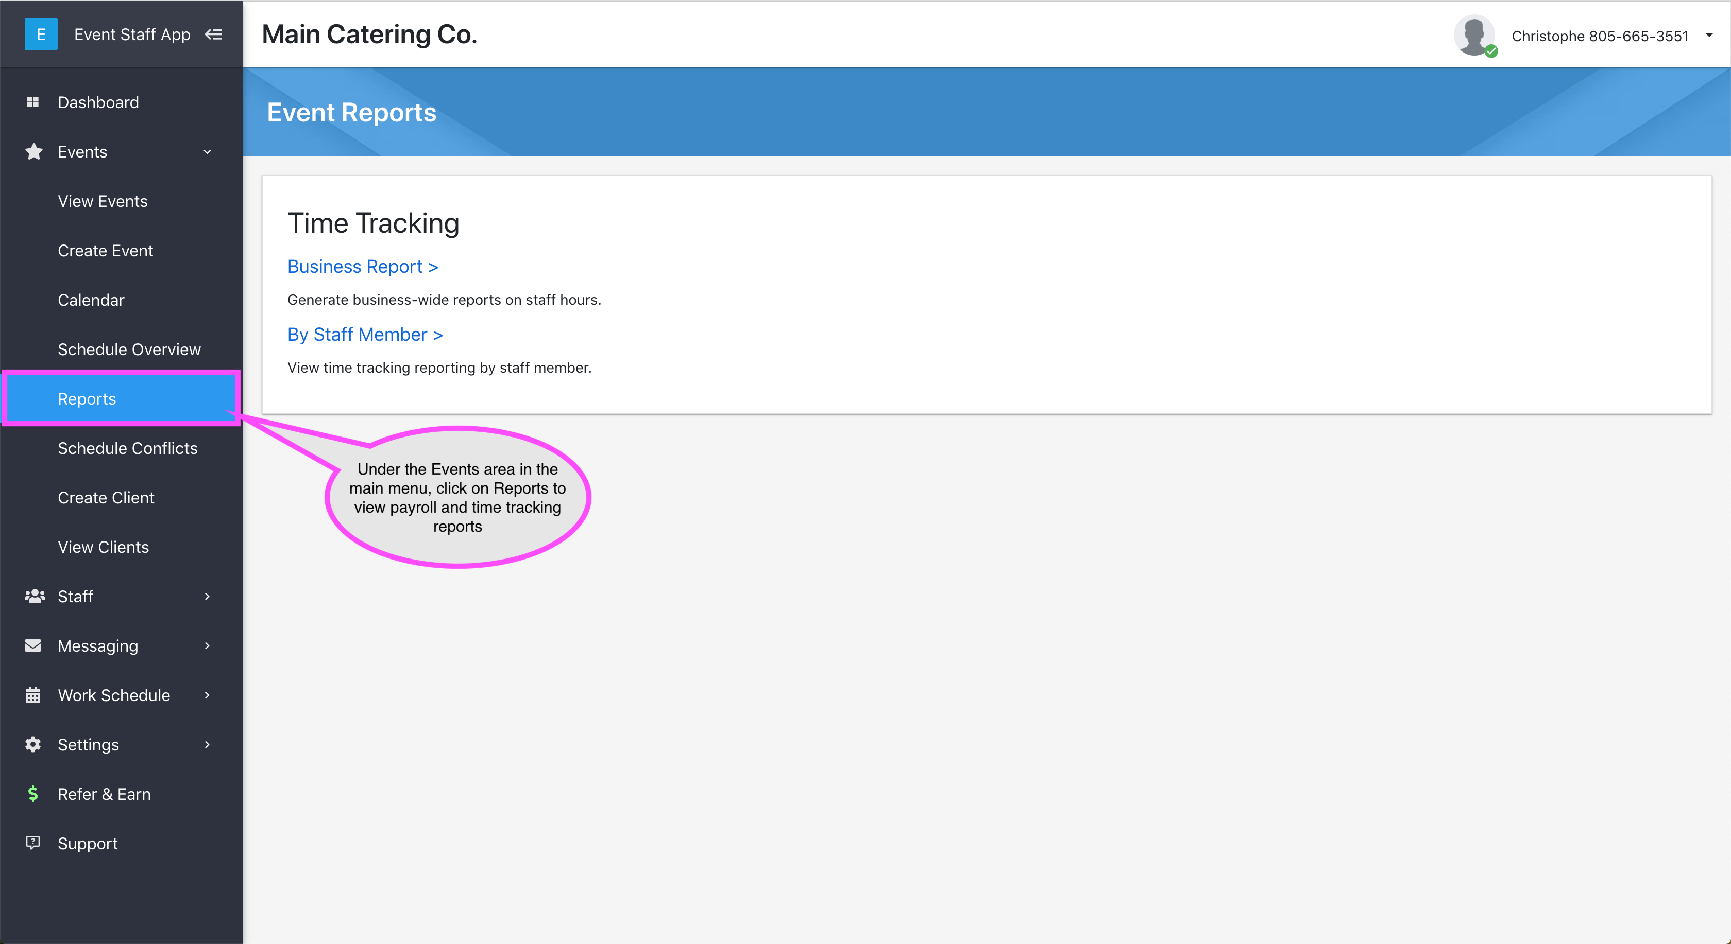The height and width of the screenshot is (944, 1731).
Task: Select View Events in the sidebar
Action: point(103,201)
